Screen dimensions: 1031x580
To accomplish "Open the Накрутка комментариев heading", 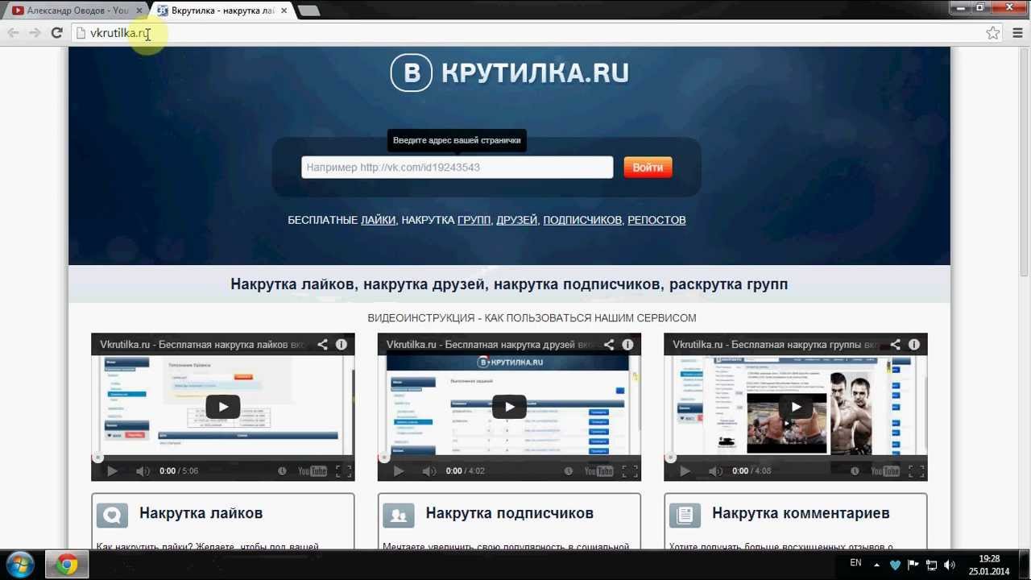I will [x=801, y=513].
